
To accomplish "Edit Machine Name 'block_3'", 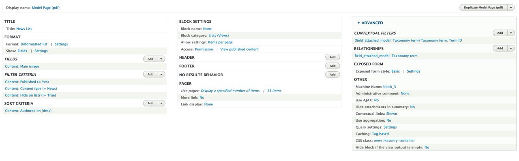I will (390, 87).
